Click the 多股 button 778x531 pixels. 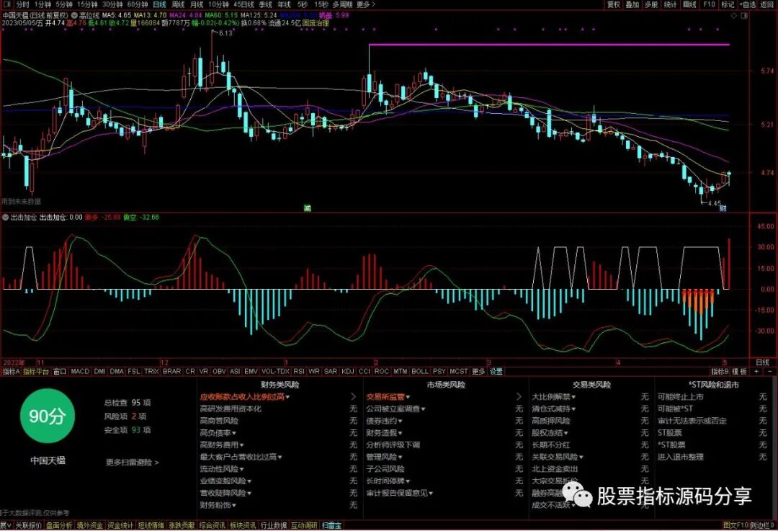[651, 4]
